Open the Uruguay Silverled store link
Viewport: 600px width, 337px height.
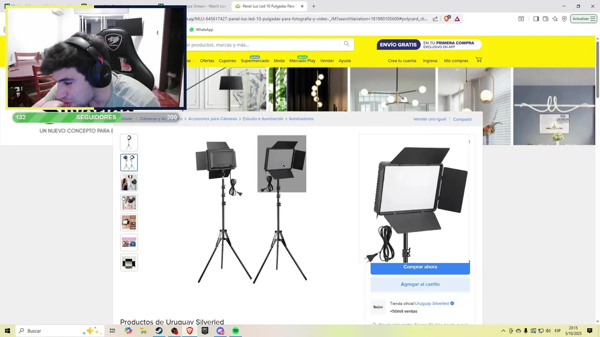[x=432, y=303]
